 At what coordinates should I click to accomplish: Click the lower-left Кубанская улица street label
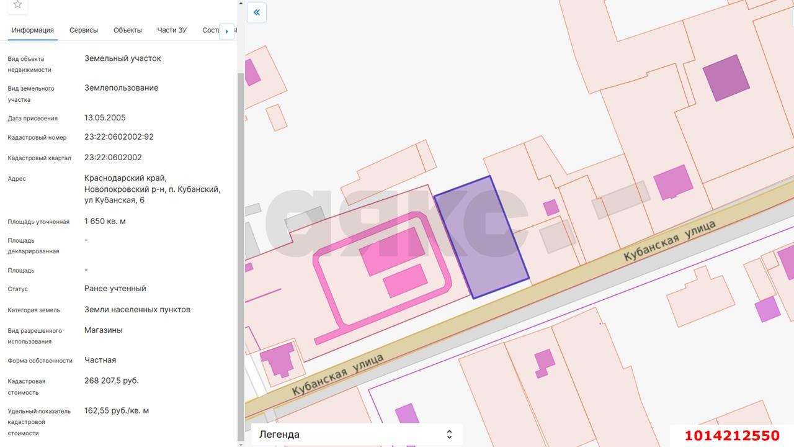tap(337, 375)
